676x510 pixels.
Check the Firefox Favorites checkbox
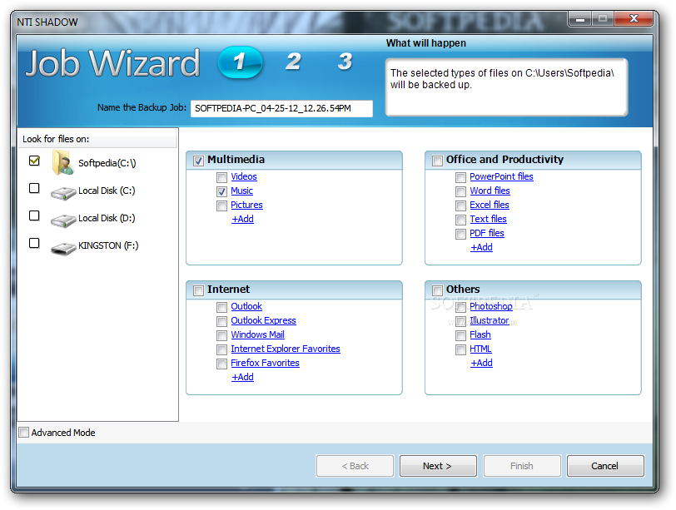coord(221,364)
